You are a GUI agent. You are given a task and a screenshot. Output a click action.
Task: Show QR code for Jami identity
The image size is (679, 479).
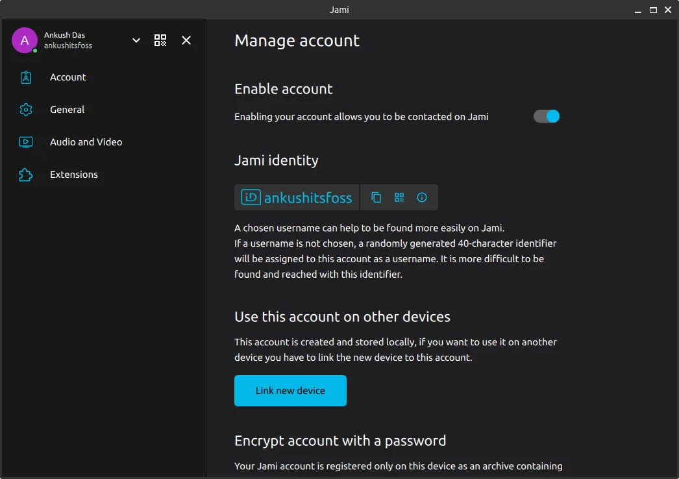pyautogui.click(x=399, y=197)
